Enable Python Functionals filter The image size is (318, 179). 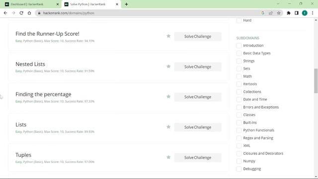click(239, 130)
